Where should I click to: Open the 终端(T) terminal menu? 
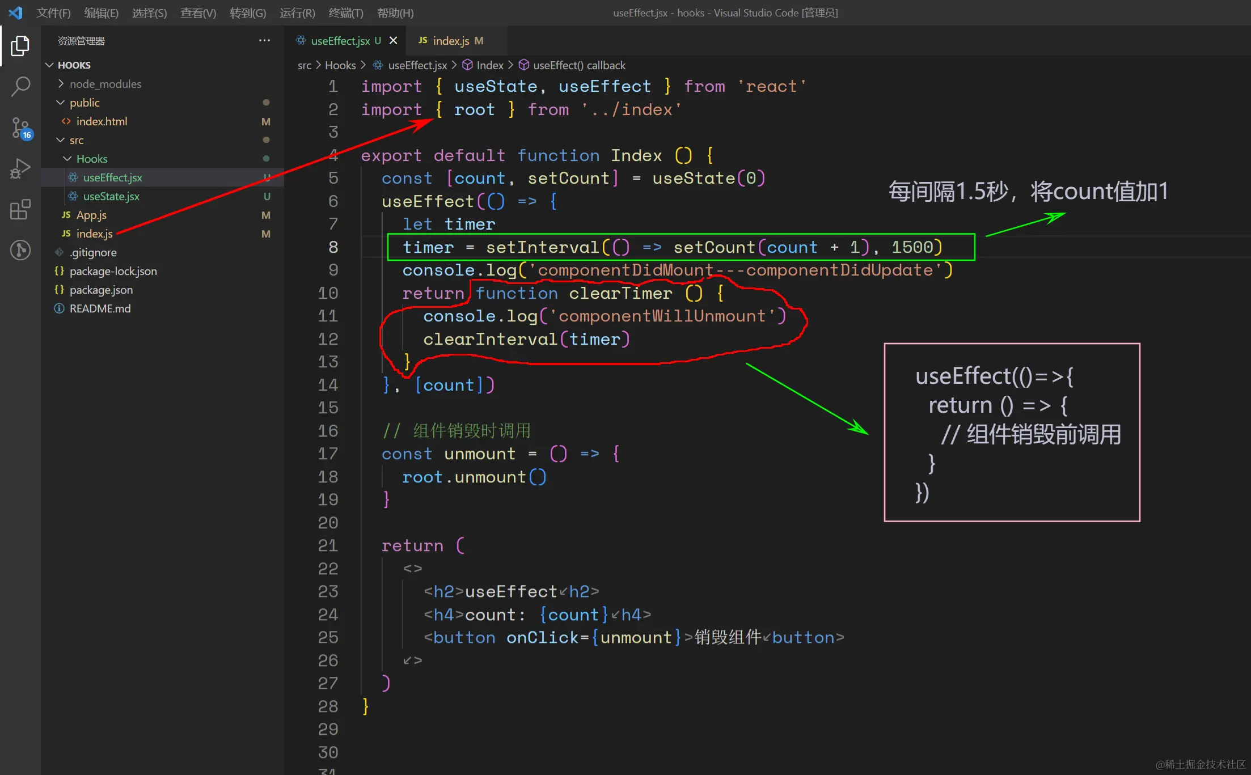pos(346,13)
